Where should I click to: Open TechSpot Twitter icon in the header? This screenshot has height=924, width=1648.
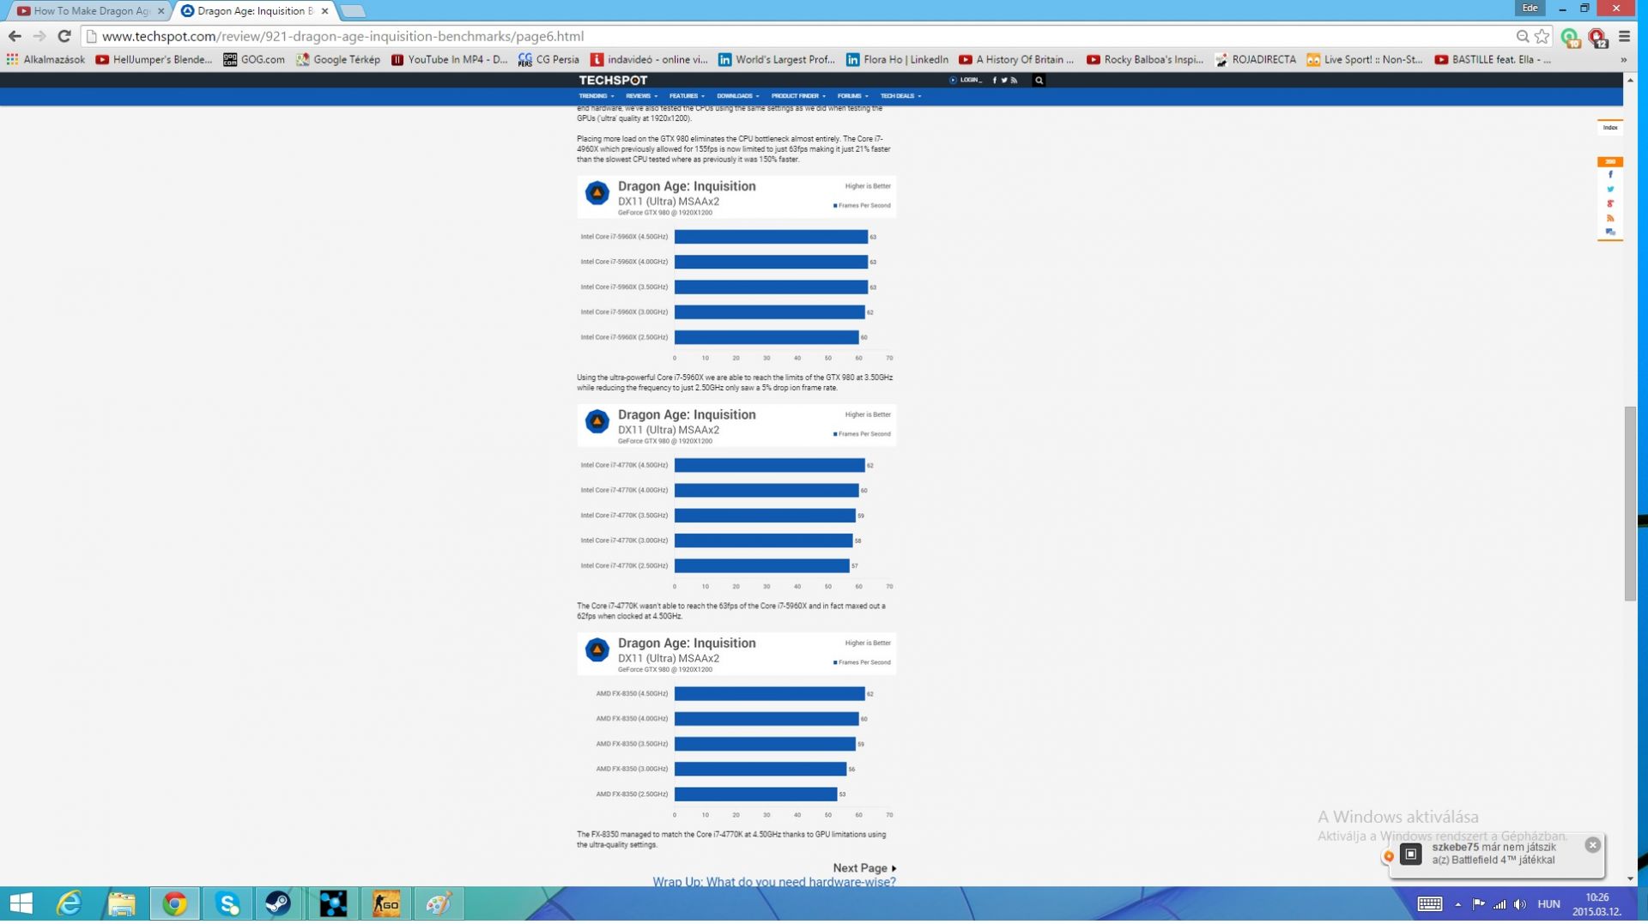click(1004, 81)
